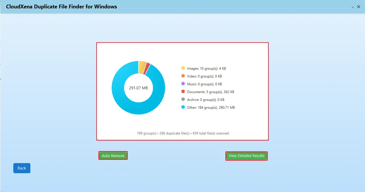Minimize the CloudXena window

[353, 7]
